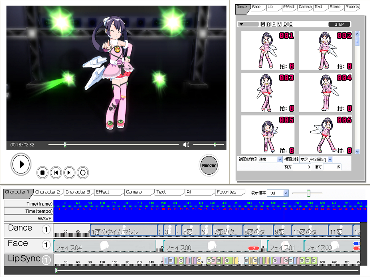Click the Dance track number 1 icon

click(46, 229)
